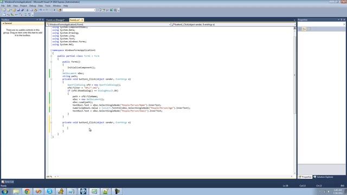Viewport: 347px width, 195px height.
Task: Collapse the button1_Click method region
Action: [51, 79]
